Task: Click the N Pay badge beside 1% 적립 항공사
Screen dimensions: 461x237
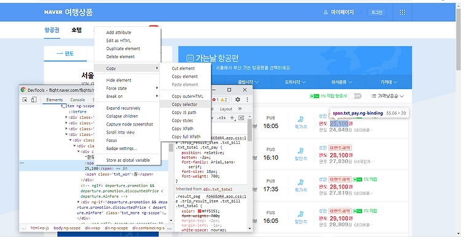Action: [x=314, y=96]
